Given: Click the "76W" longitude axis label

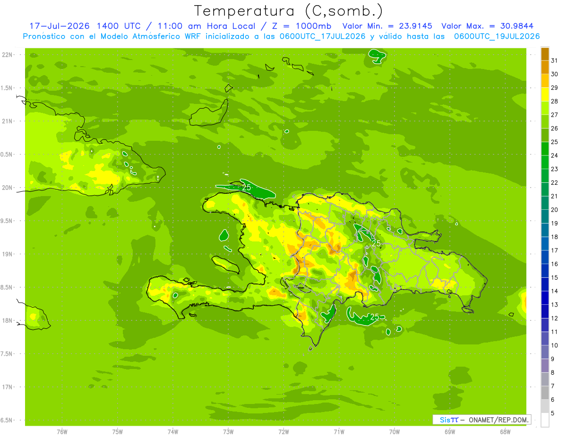Looking at the screenshot, I should 62,432.
